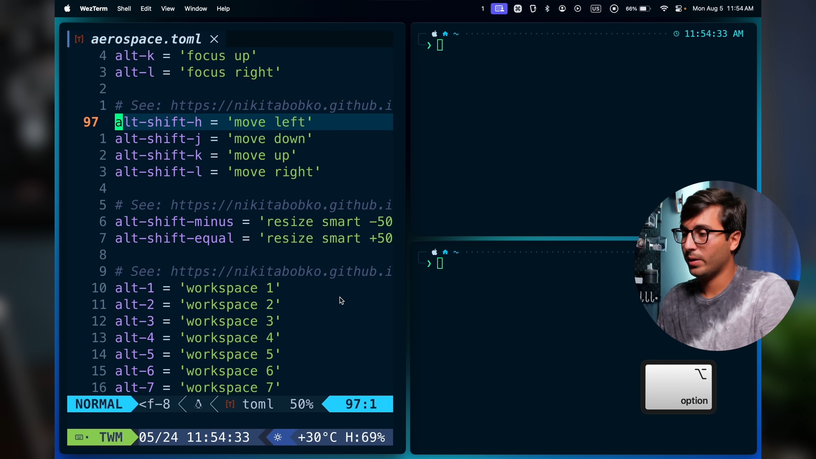Open Control Center toggles icon
816x459 pixels.
(x=679, y=9)
